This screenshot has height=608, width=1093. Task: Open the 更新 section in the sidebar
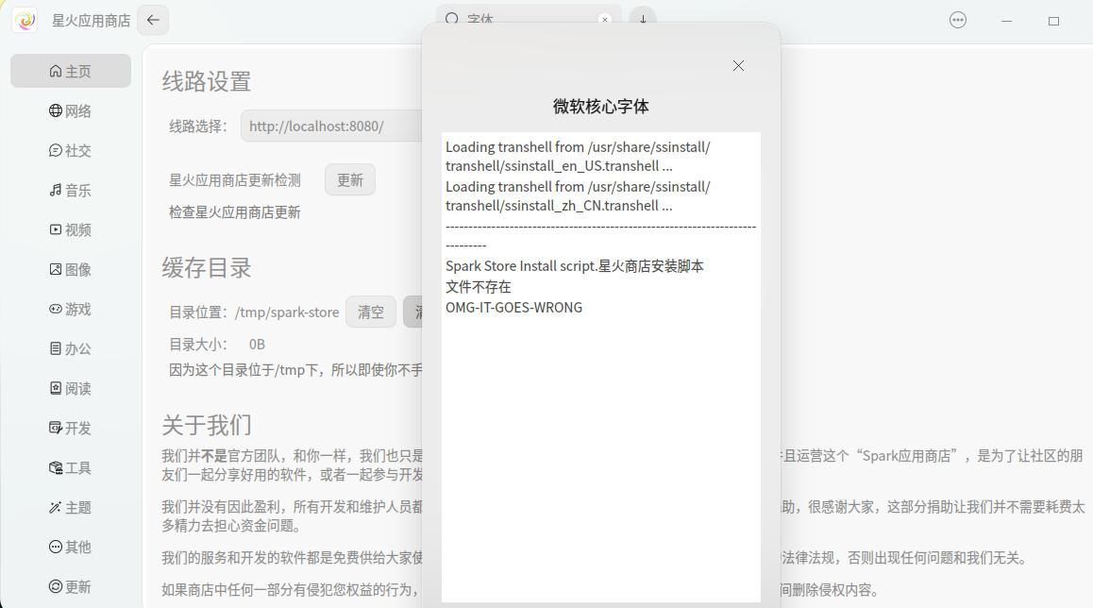pyautogui.click(x=70, y=586)
